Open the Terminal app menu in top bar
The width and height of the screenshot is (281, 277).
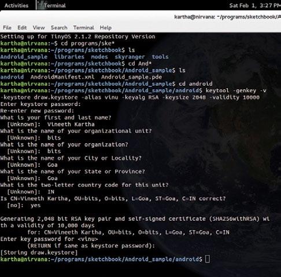point(55,5)
